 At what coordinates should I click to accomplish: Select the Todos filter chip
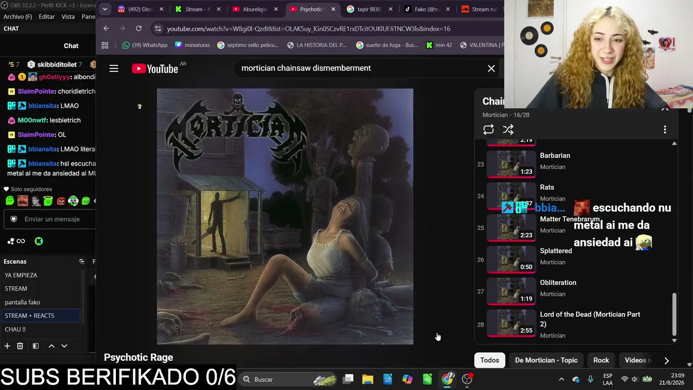click(489, 360)
